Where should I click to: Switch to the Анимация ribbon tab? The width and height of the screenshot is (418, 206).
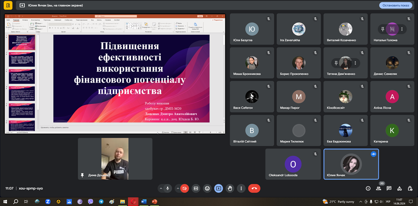click(x=58, y=20)
